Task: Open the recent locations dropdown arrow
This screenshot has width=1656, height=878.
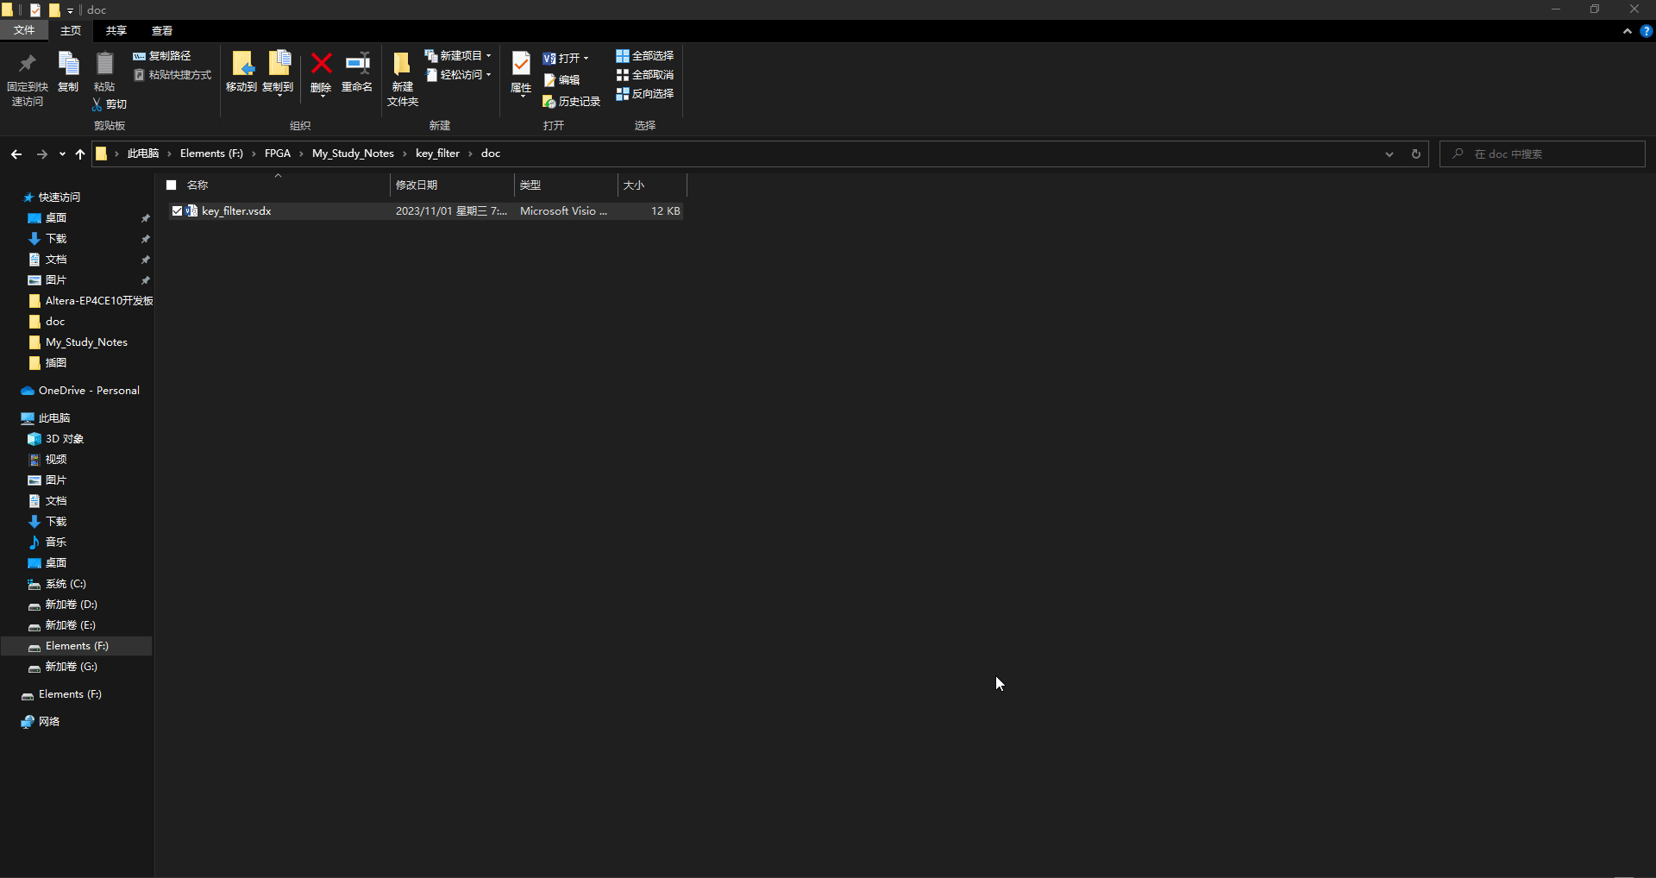Action: pyautogui.click(x=62, y=154)
